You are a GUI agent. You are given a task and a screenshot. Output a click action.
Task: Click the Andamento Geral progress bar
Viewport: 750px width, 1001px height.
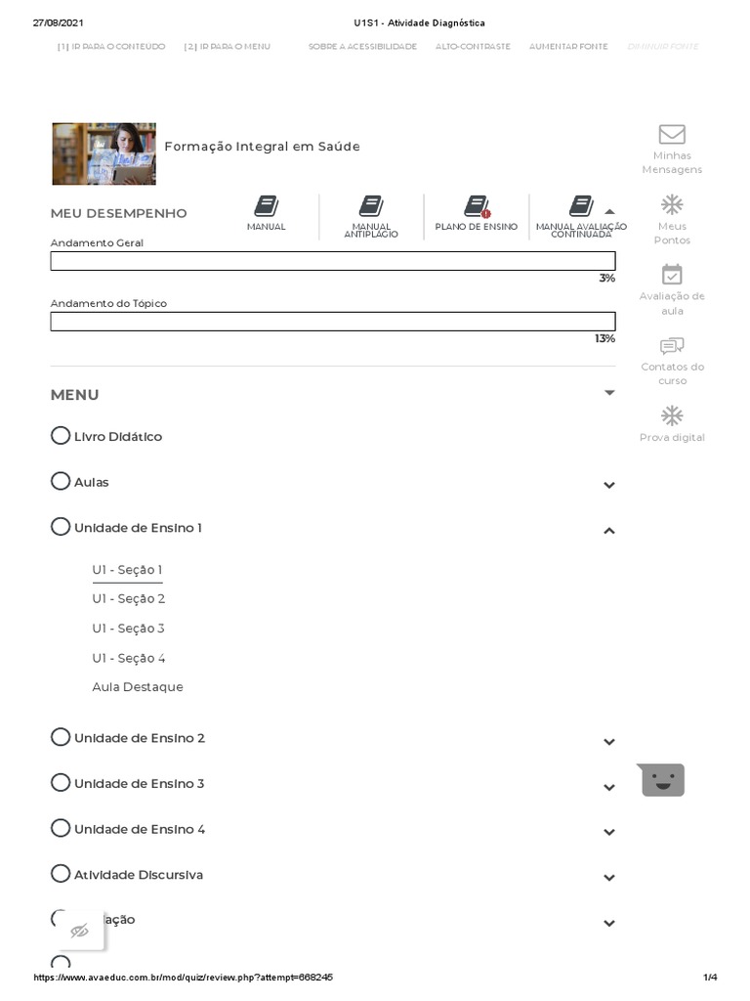333,261
